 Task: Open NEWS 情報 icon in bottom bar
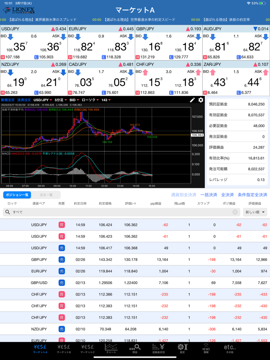[x=206, y=348]
